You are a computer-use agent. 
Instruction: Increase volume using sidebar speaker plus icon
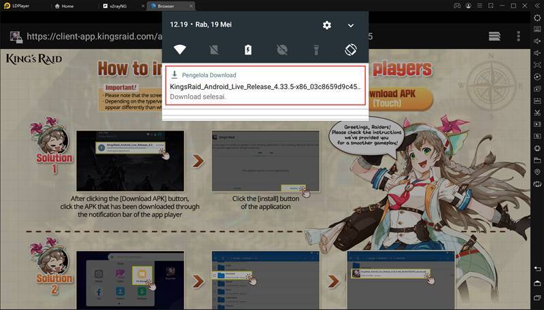point(537,41)
